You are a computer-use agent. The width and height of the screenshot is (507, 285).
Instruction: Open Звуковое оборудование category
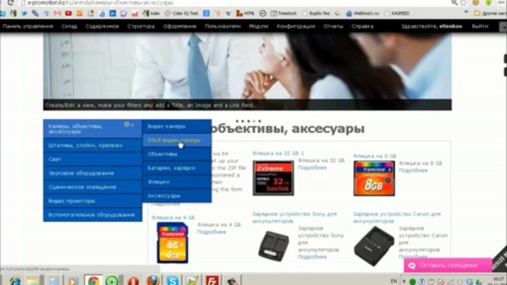pyautogui.click(x=92, y=173)
